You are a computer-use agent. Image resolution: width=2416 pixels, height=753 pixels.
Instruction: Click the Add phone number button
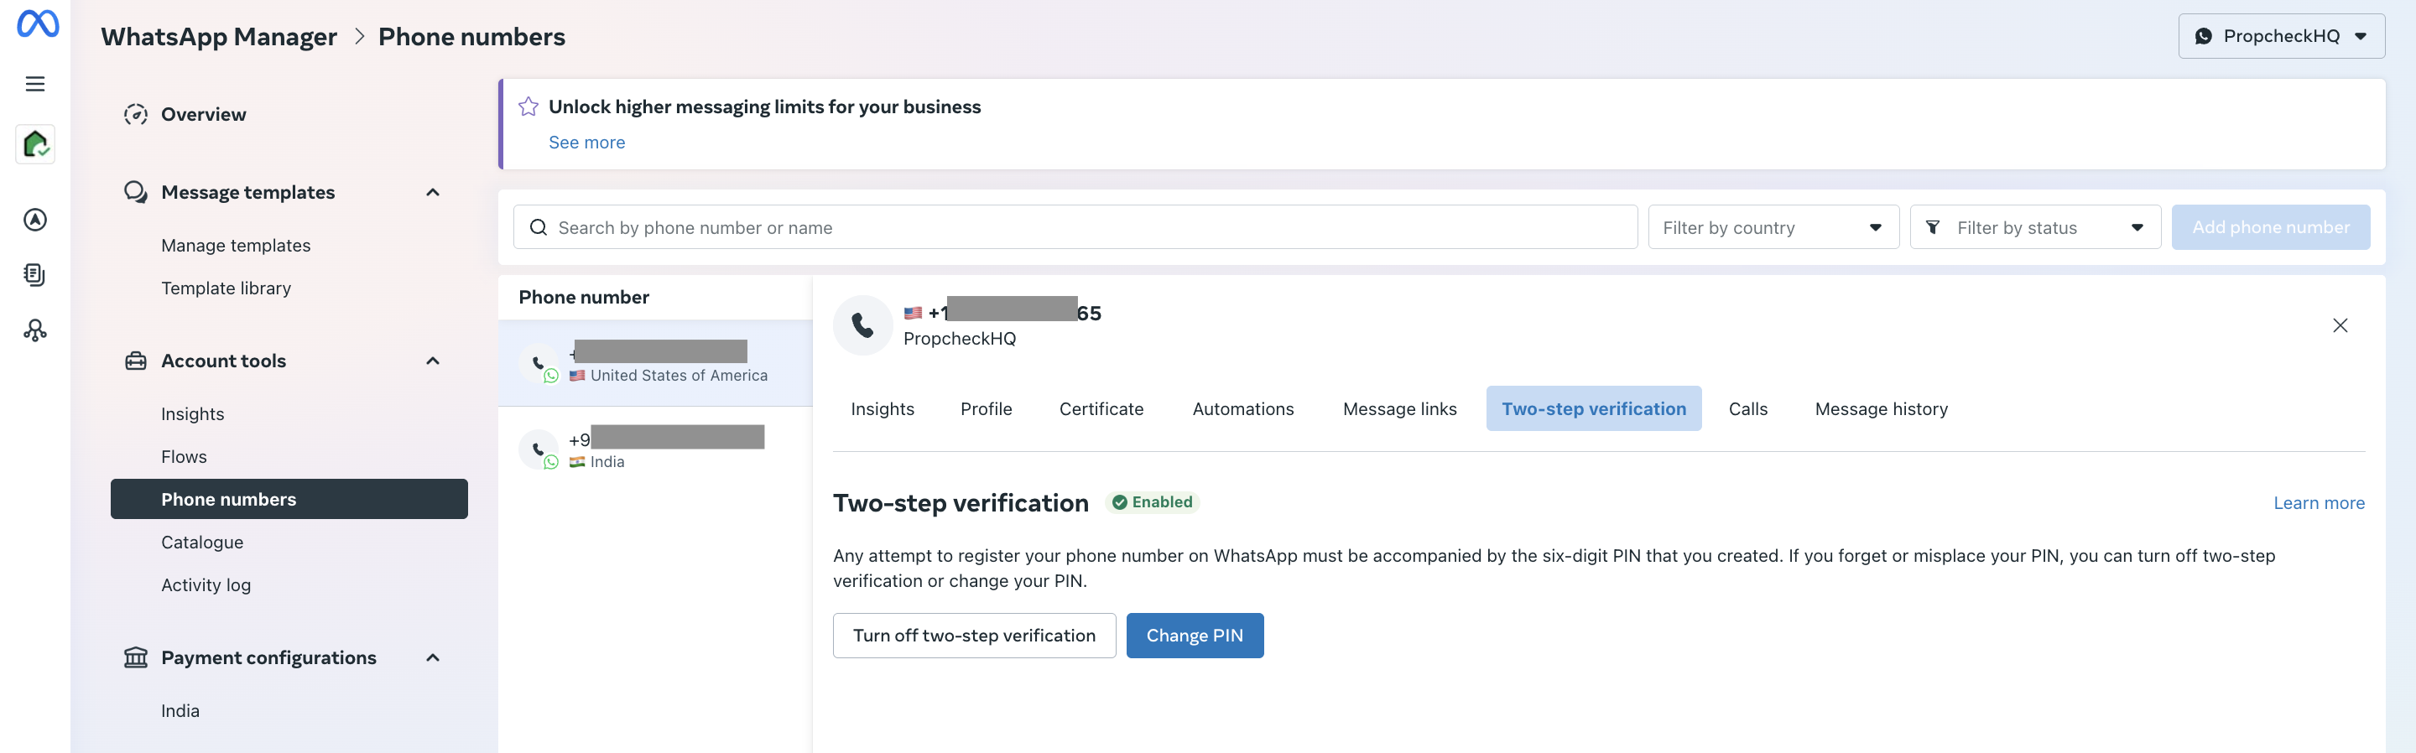point(2270,228)
